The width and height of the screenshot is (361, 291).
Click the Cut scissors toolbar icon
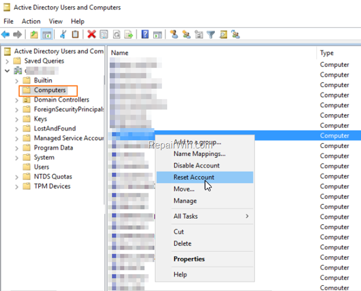pyautogui.click(x=63, y=34)
